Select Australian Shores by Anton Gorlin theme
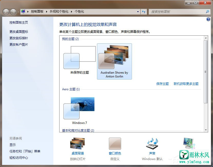213x167 pixels. point(114,61)
